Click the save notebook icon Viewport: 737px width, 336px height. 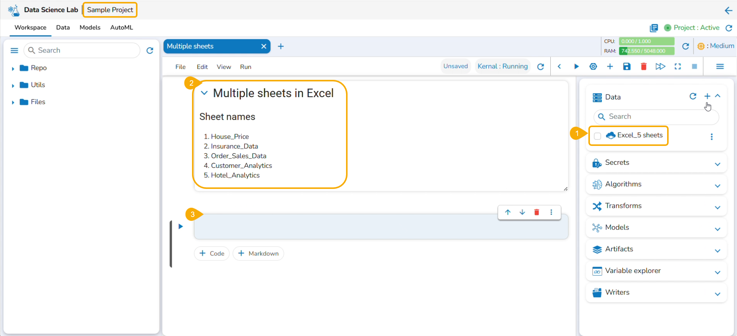[x=627, y=66]
